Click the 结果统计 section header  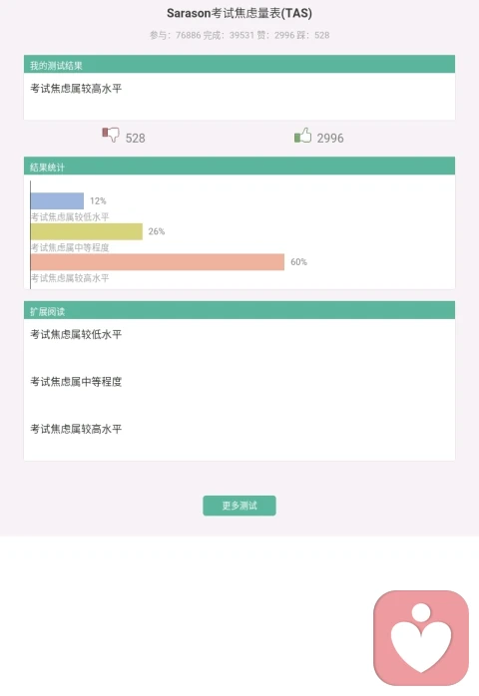click(x=239, y=166)
